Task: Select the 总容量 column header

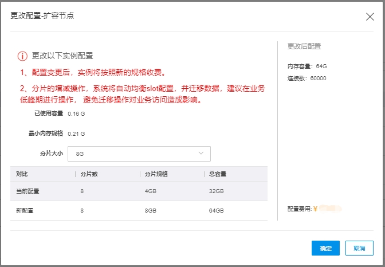Action: pyautogui.click(x=218, y=174)
